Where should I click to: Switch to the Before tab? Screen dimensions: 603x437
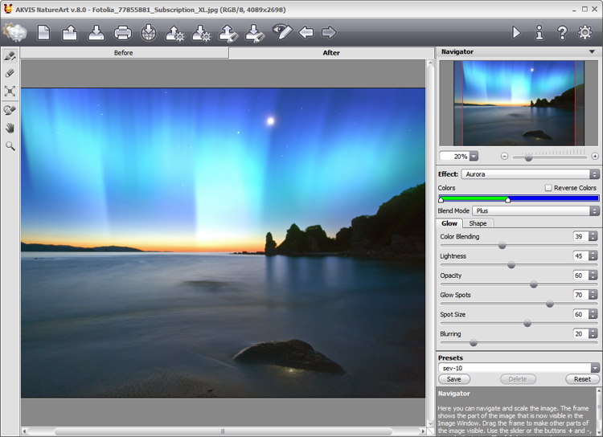click(124, 53)
